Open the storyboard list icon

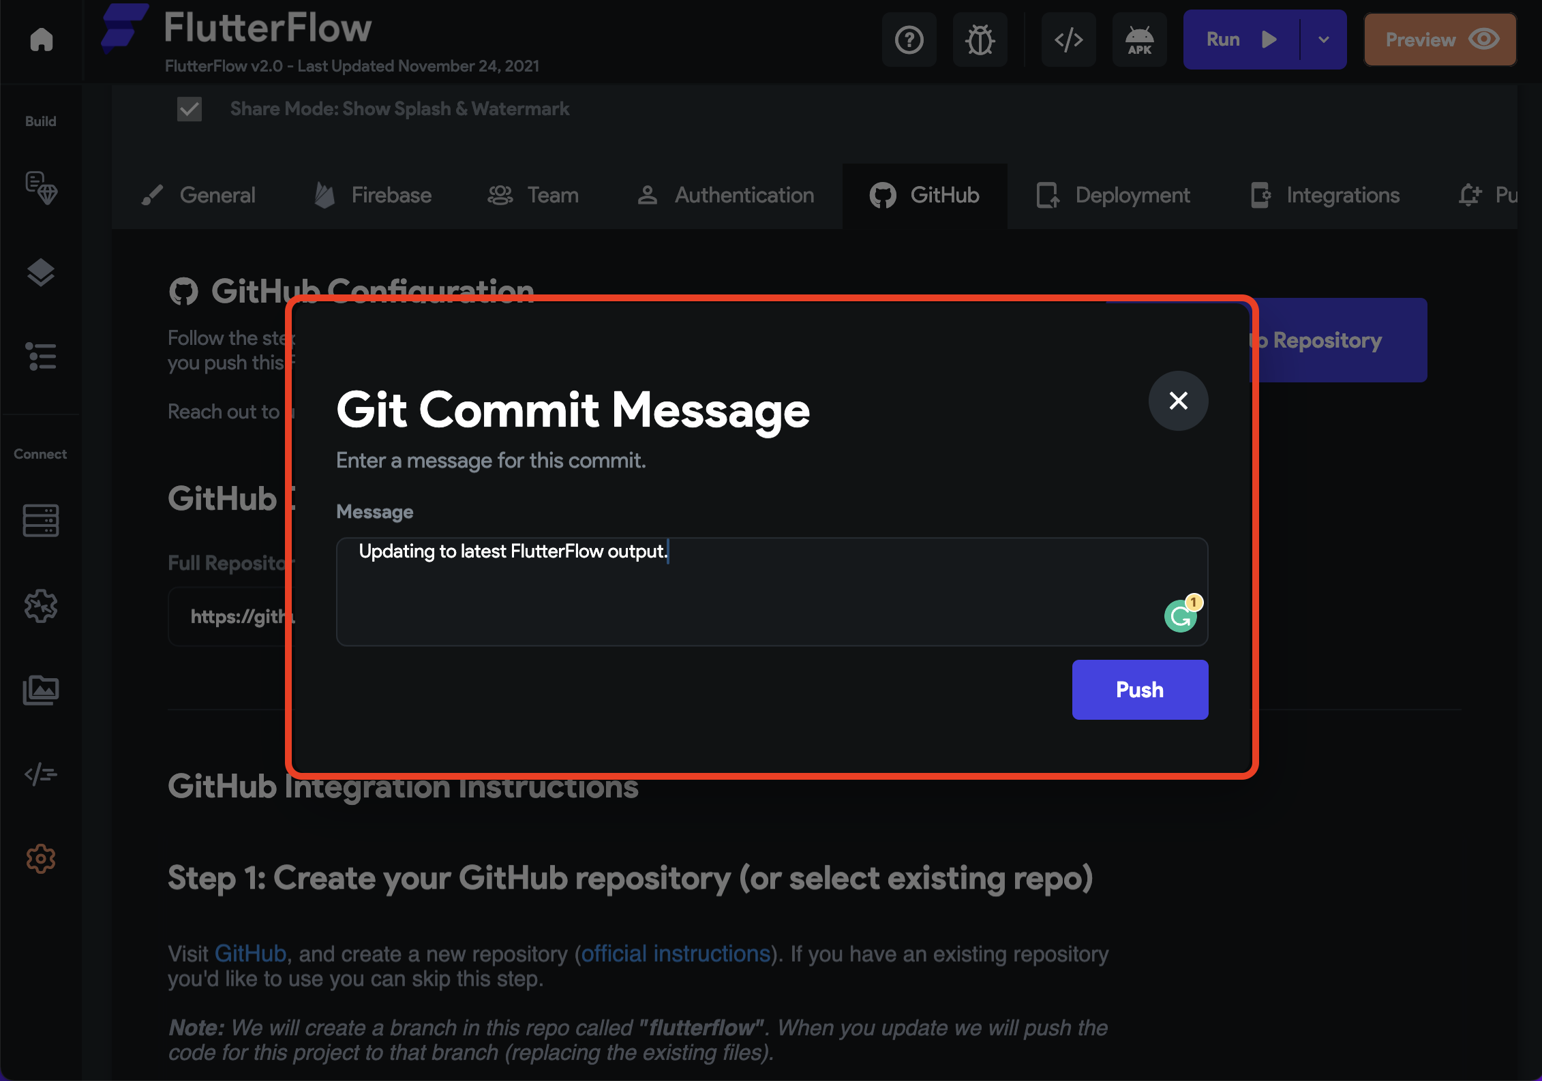point(41,356)
